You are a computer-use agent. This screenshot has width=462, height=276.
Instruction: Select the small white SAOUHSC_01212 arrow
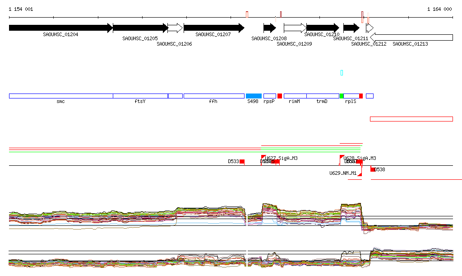pyautogui.click(x=370, y=28)
